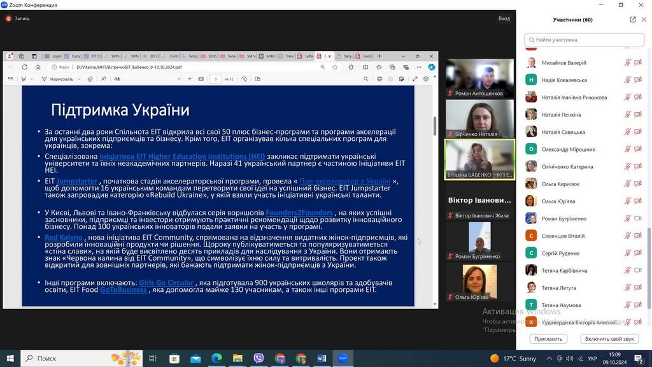Pop out the participants panel

632,20
